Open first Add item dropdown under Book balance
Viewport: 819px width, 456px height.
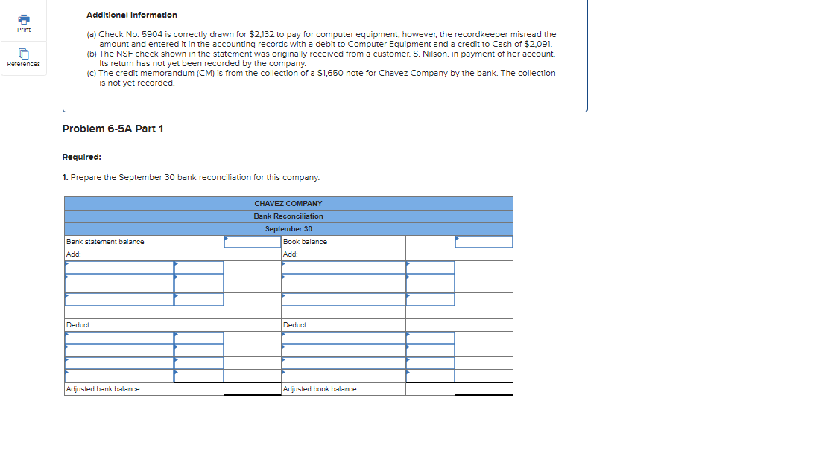coord(344,267)
